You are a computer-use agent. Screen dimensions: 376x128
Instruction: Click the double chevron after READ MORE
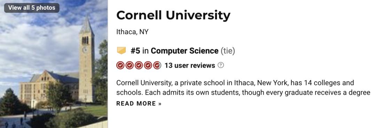point(160,104)
